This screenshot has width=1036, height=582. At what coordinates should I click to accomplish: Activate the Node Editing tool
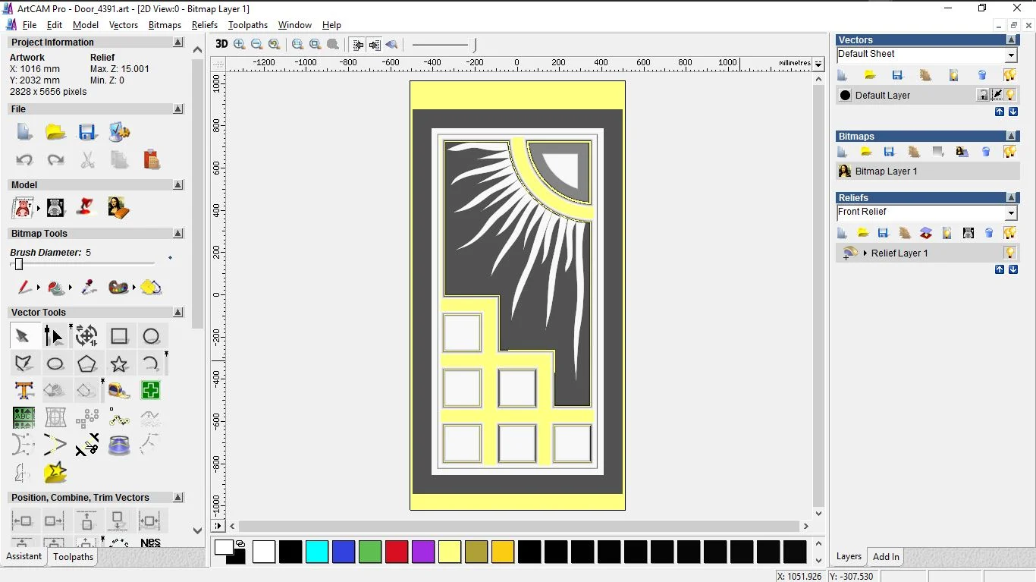point(55,336)
